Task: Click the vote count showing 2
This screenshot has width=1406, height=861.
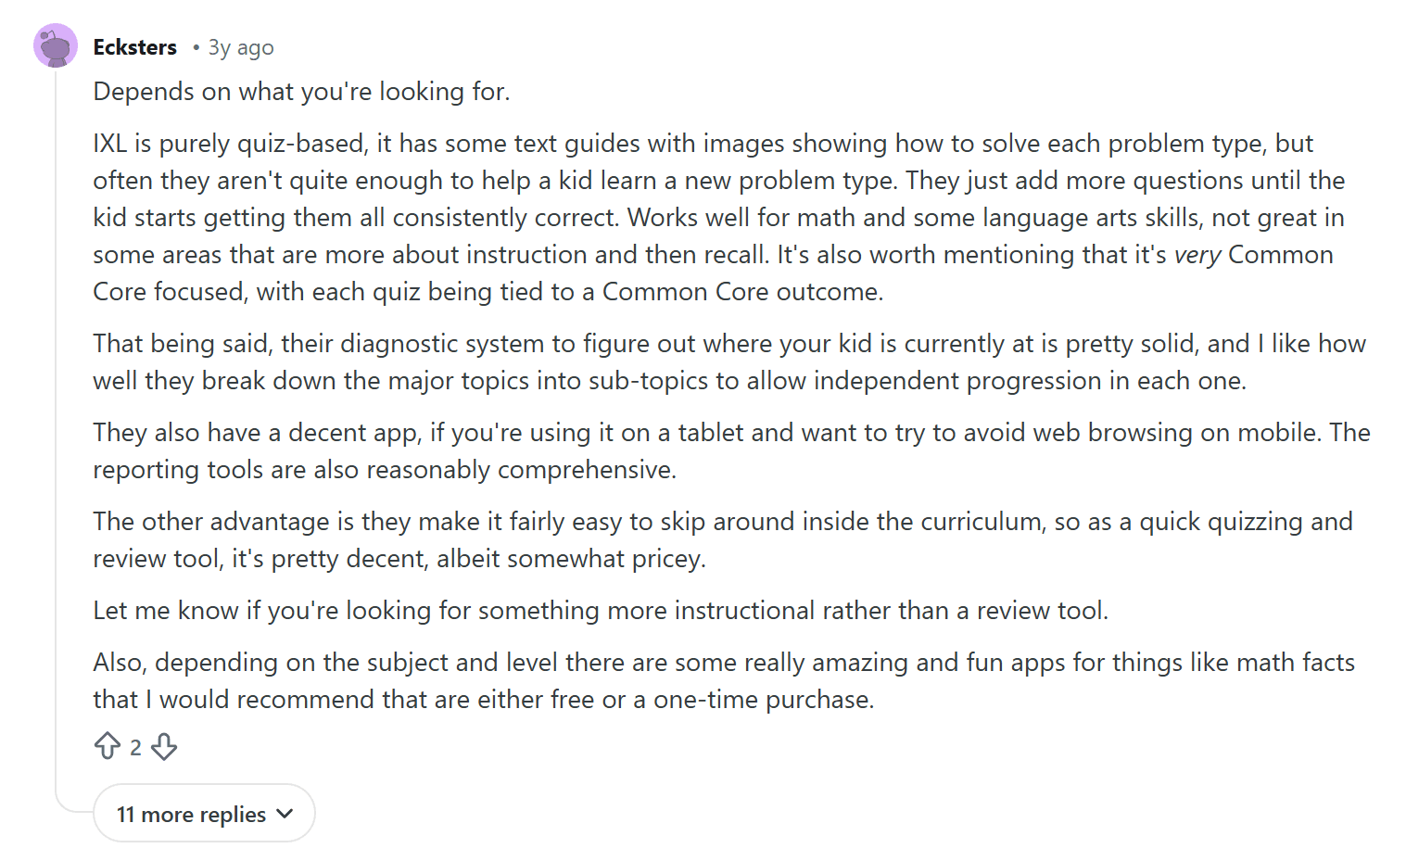Action: [x=136, y=746]
